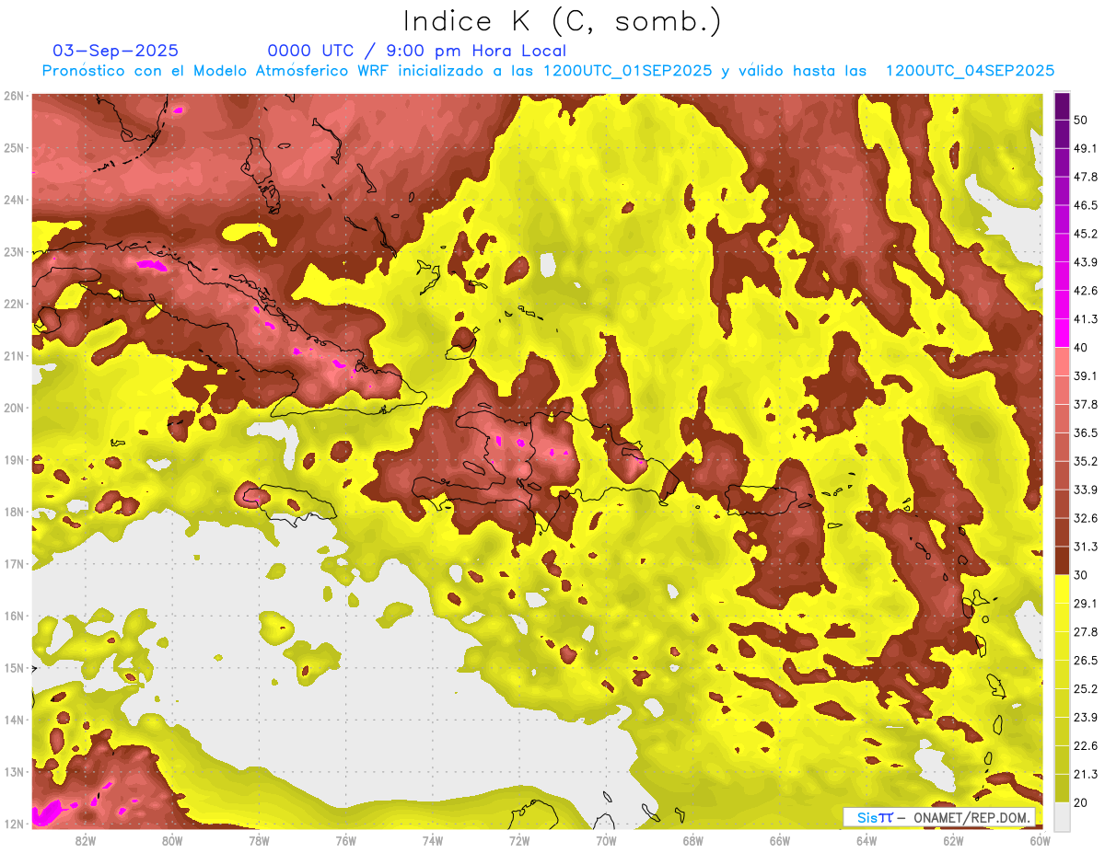Screen dimensions: 1105x853
Task: Click the colorbar value '40'
Action: point(1080,347)
